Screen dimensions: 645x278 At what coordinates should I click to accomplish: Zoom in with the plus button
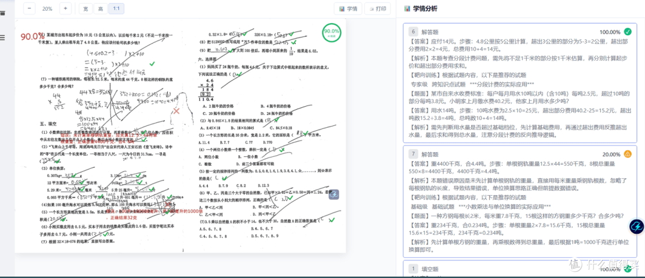click(66, 8)
